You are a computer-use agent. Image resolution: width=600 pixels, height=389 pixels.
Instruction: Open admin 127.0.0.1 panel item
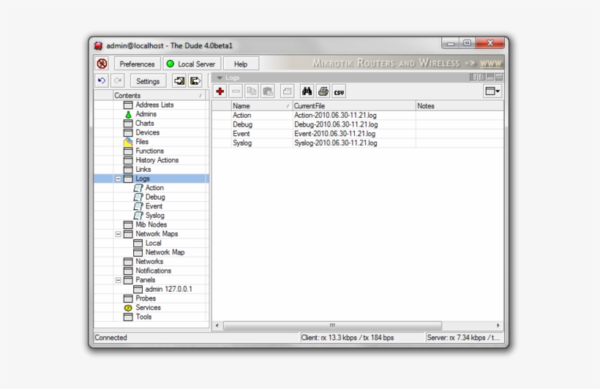tap(168, 289)
